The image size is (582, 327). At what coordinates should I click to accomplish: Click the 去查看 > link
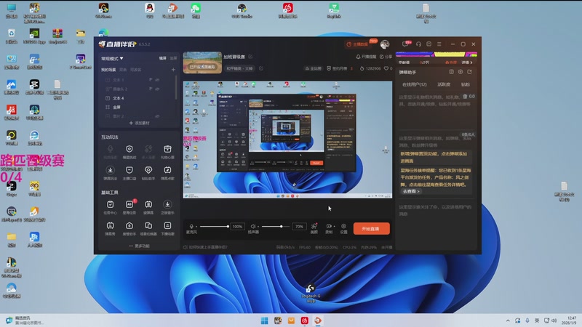pyautogui.click(x=411, y=191)
